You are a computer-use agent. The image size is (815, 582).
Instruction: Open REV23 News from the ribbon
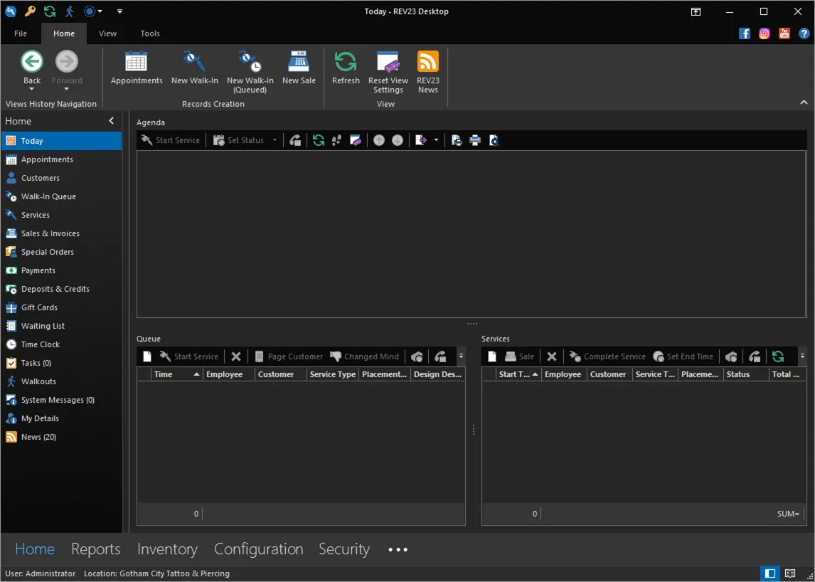pos(428,72)
